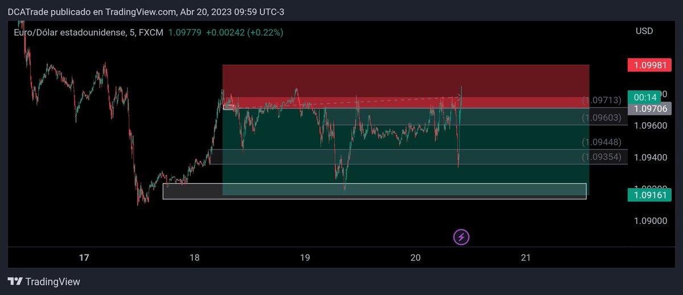The image size is (683, 295).
Task: Click date 19 on the time axis
Action: [305, 258]
